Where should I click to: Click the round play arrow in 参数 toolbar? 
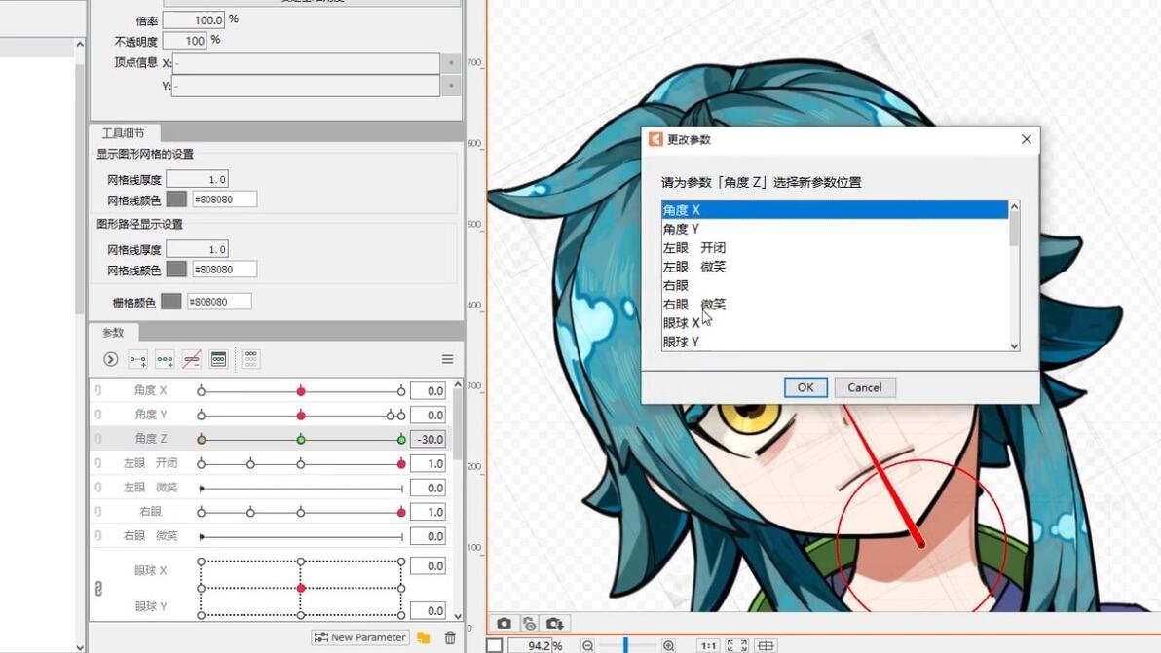110,359
